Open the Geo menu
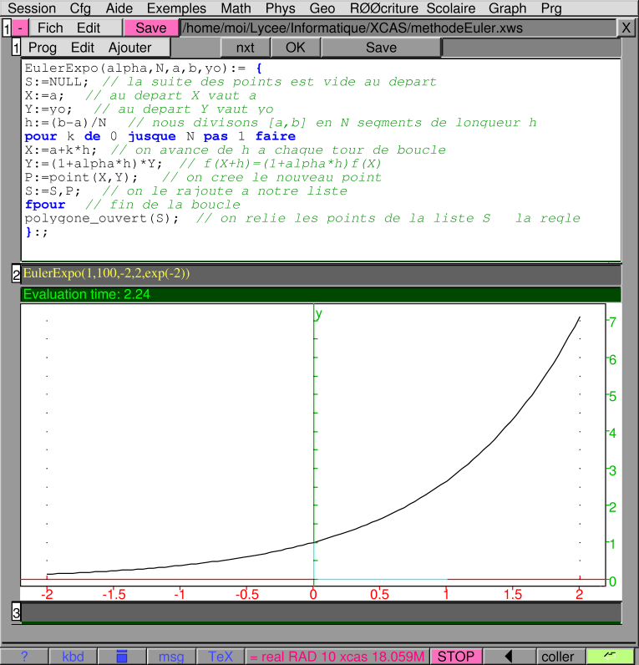The height and width of the screenshot is (665, 639). click(x=322, y=8)
